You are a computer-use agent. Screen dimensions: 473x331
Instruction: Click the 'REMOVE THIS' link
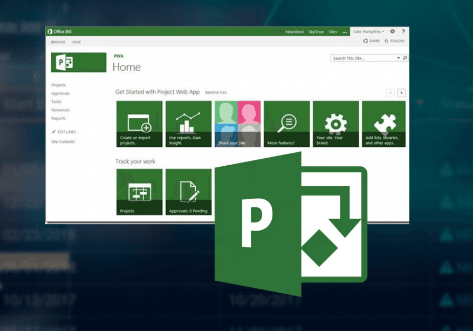pos(215,92)
